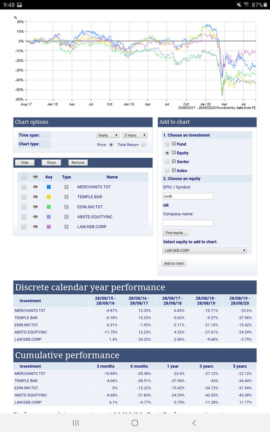
Task: Click the Hide button
Action: click(x=25, y=163)
